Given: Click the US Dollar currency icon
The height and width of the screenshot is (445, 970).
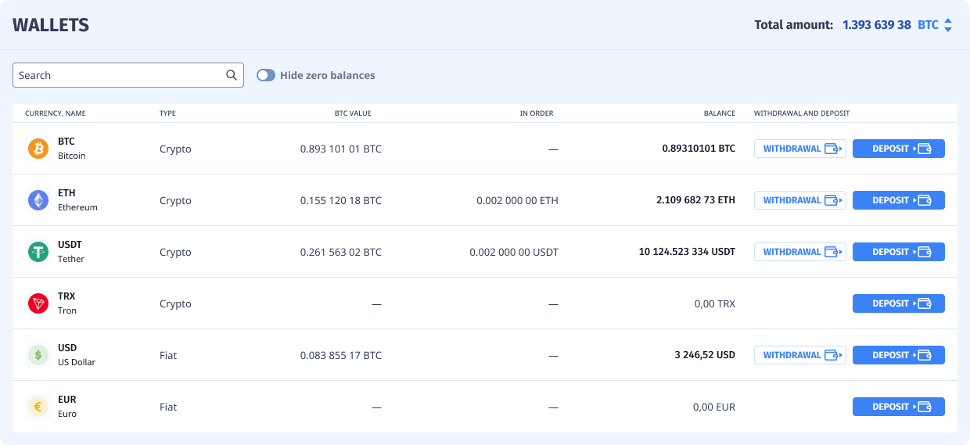Looking at the screenshot, I should point(38,355).
